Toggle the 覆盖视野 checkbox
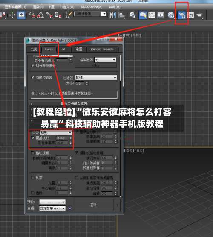The image size is (213, 237). click(x=32, y=138)
